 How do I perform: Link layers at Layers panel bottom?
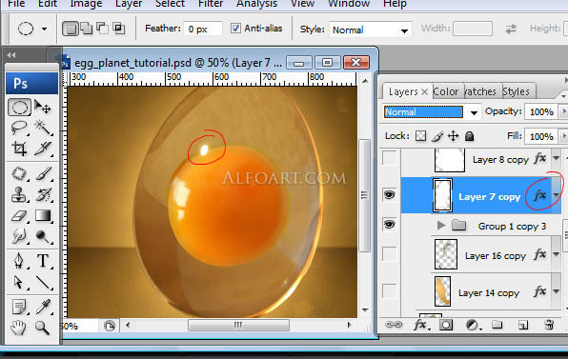394,325
